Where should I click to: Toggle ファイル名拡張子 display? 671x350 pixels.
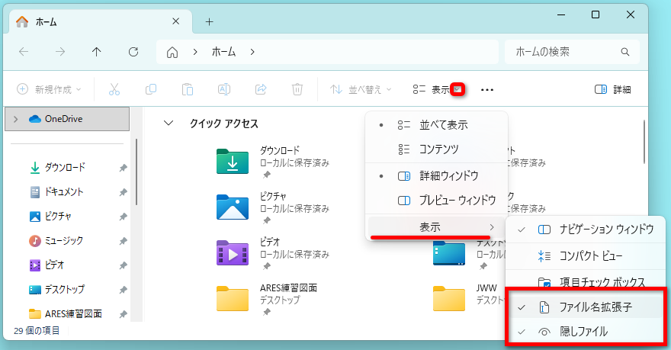(586, 307)
